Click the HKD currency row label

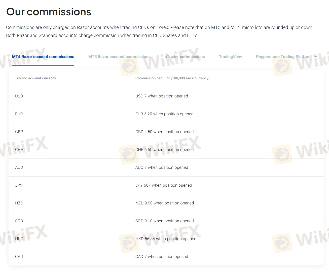[19, 239]
